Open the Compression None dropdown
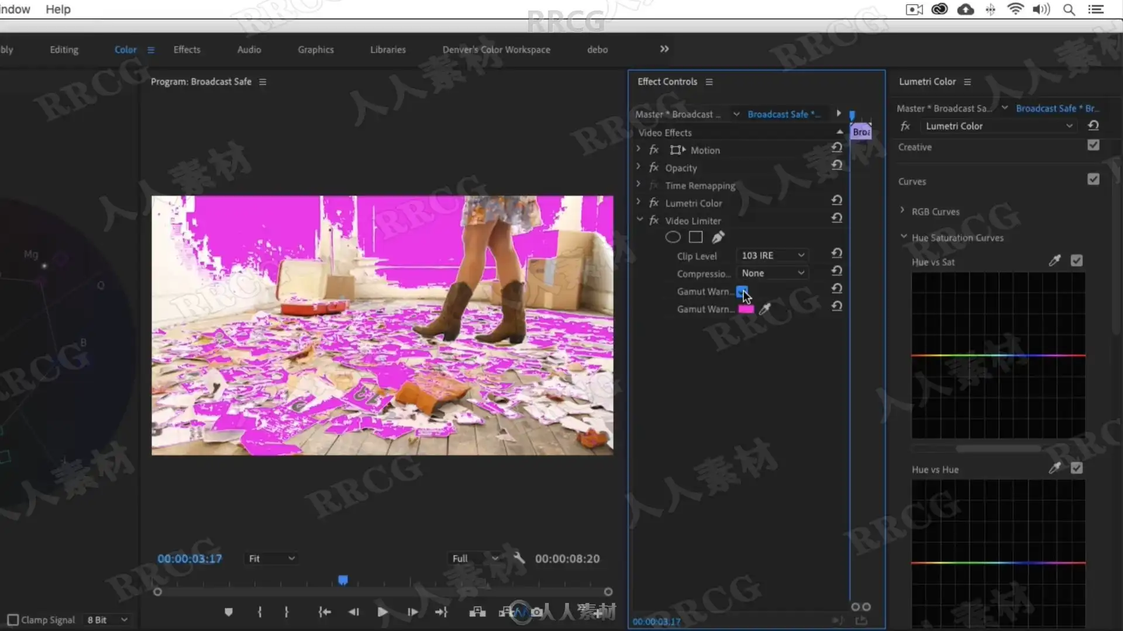Viewport: 1123px width, 631px height. pos(773,273)
